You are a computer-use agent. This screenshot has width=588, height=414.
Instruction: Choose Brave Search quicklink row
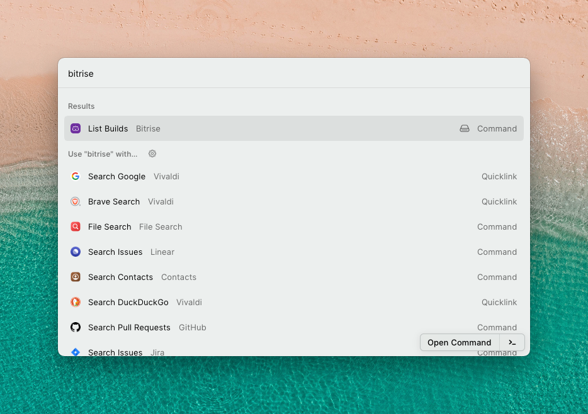[293, 201]
